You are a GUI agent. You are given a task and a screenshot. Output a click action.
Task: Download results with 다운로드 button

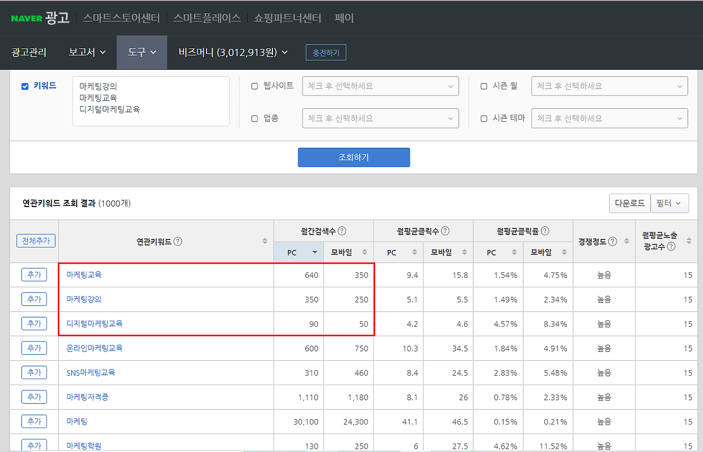click(630, 203)
